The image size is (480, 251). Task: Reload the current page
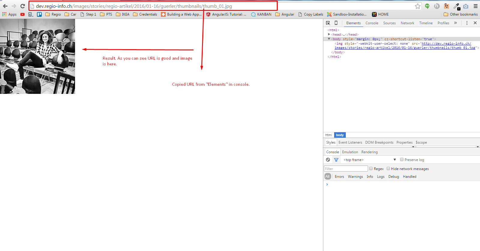23,6
